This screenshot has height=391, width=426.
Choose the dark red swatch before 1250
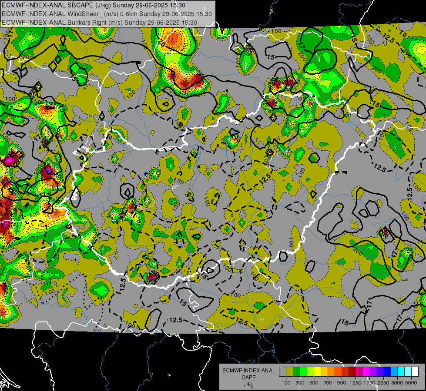352,371
